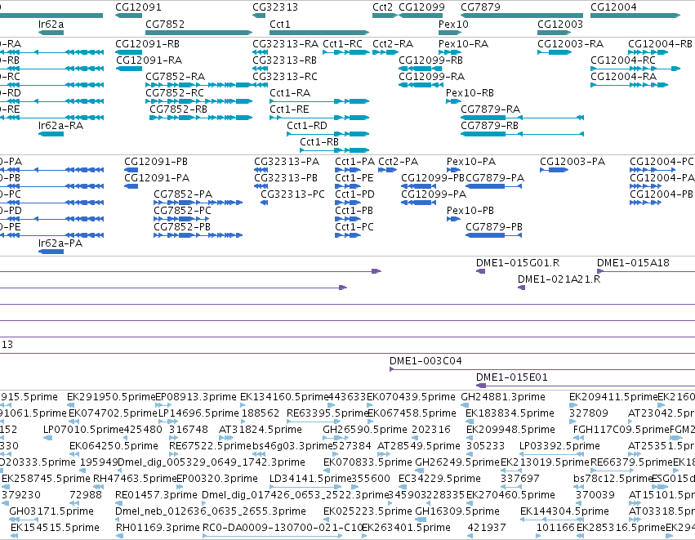
Task: Click the CG12004 gene label in the top track
Action: 613,7
